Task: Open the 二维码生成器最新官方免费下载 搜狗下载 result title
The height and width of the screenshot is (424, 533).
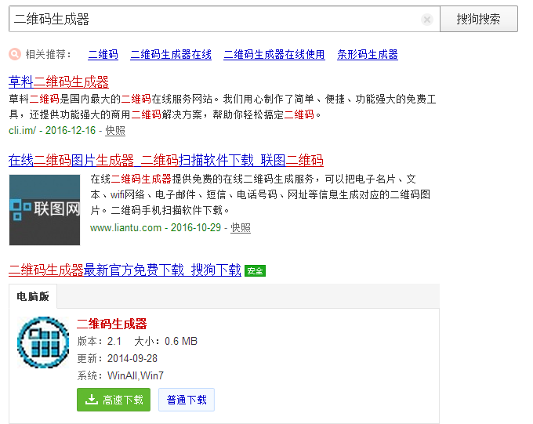Action: coord(125,270)
